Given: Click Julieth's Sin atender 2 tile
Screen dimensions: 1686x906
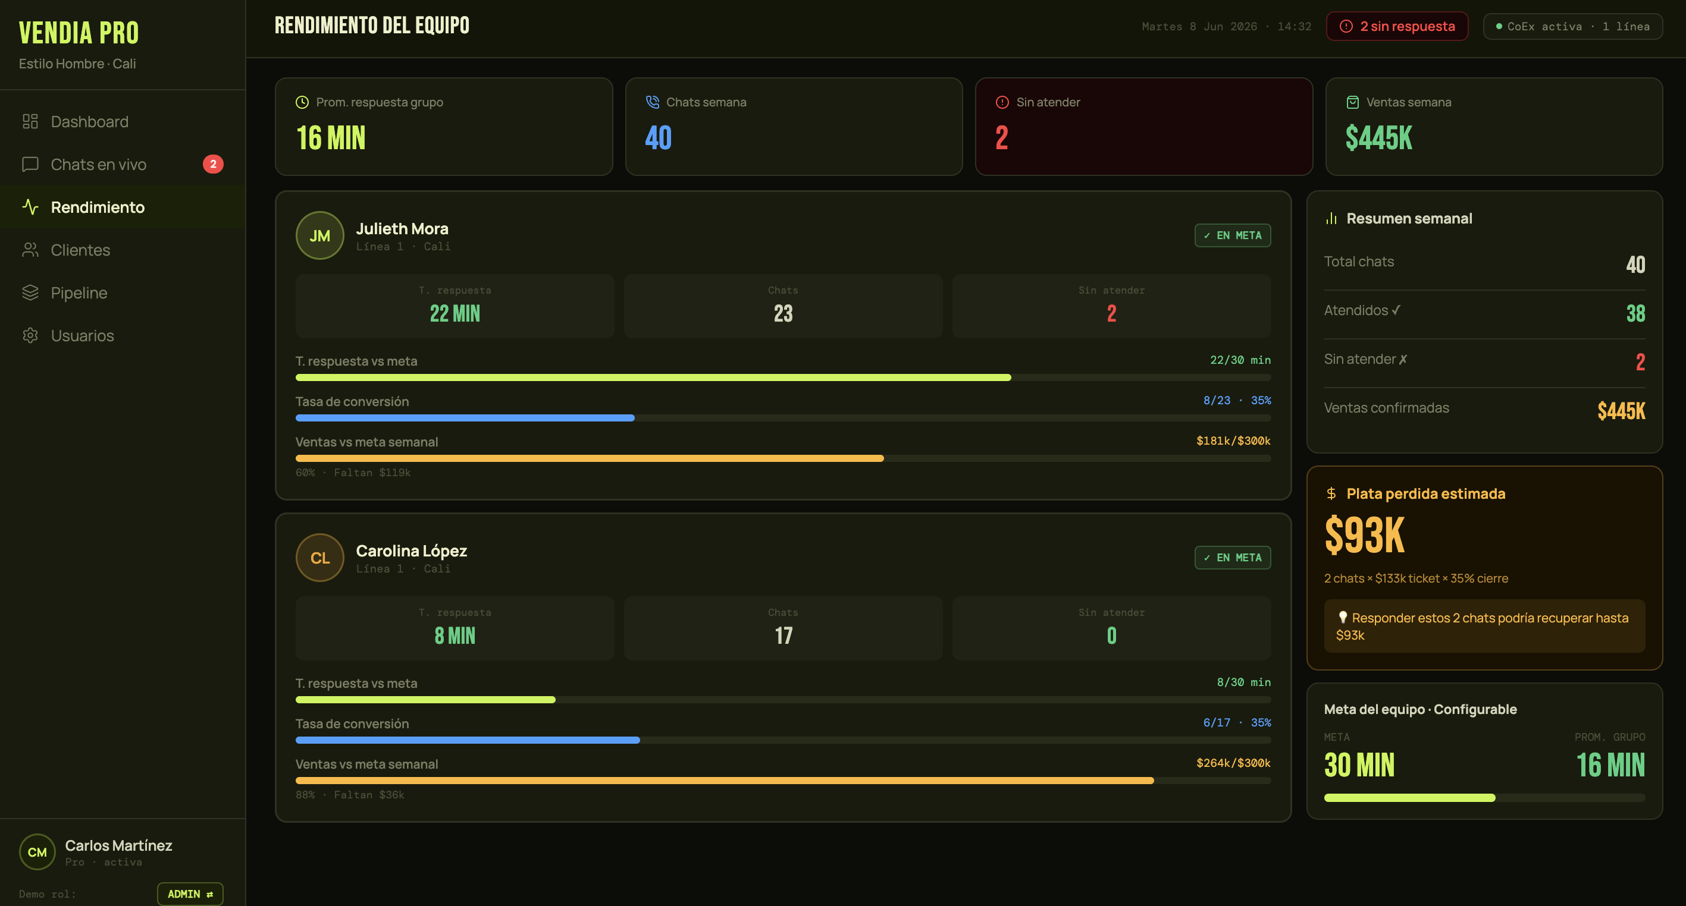Looking at the screenshot, I should pyautogui.click(x=1111, y=306).
